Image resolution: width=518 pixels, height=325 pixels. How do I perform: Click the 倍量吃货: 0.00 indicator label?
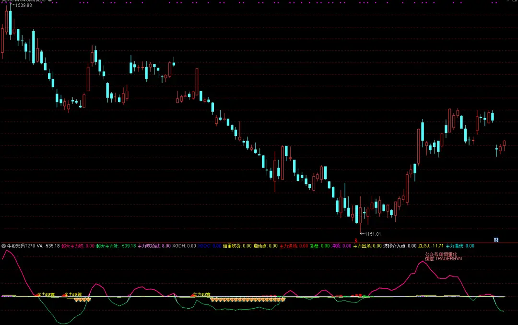point(237,246)
